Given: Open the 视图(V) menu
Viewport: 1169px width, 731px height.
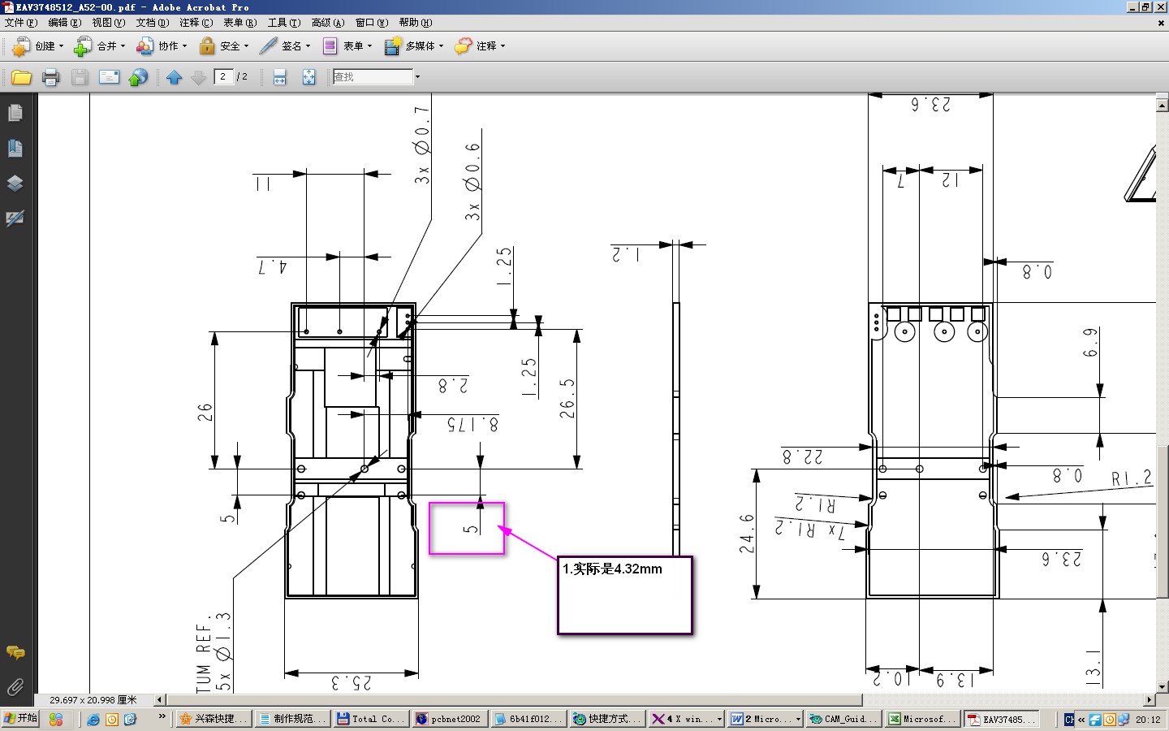Looking at the screenshot, I should click(108, 23).
